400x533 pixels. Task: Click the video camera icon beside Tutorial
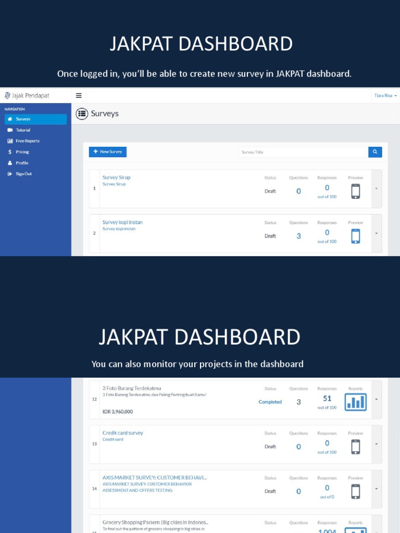pyautogui.click(x=10, y=130)
